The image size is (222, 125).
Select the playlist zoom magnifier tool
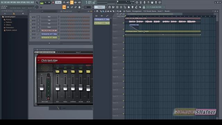pos(118,11)
